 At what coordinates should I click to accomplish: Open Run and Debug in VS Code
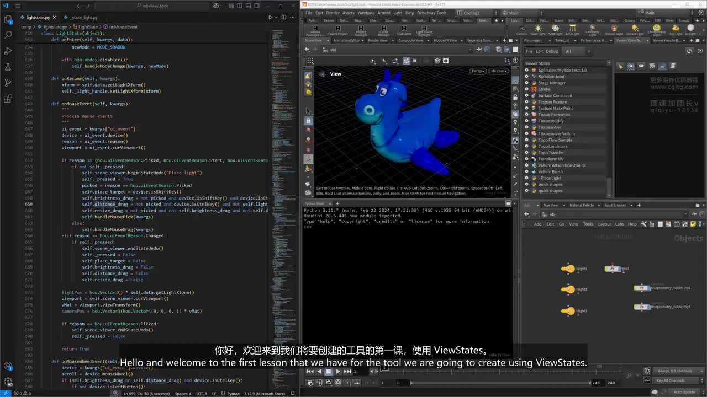click(8, 51)
